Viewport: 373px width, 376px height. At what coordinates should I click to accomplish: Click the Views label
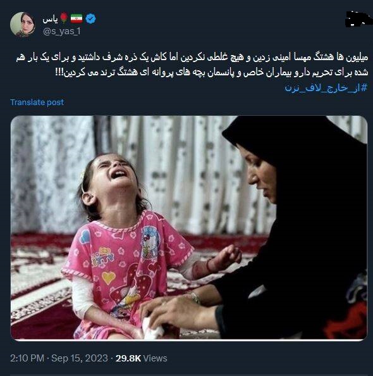tap(155, 358)
